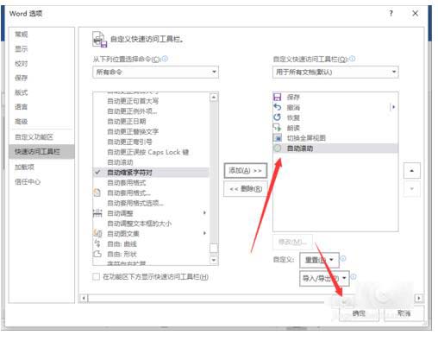Viewport: 438px width, 341px height.
Task: Open the 所有命令 command source dropdown
Action: click(x=155, y=72)
